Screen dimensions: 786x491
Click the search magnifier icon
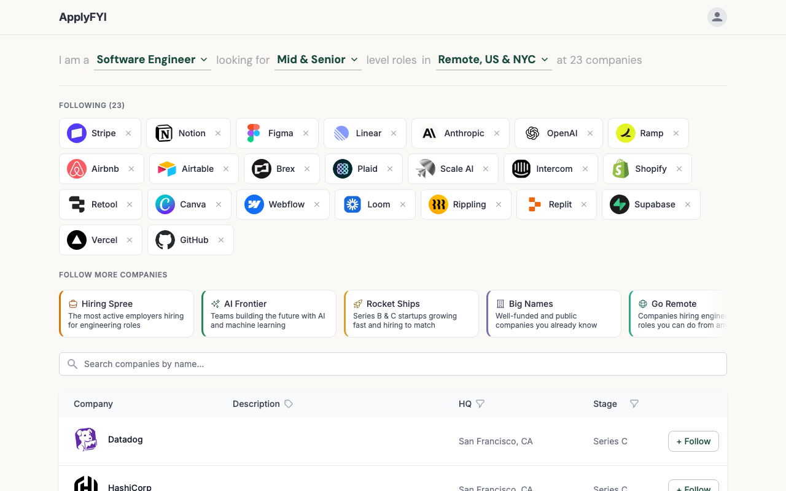click(x=72, y=363)
